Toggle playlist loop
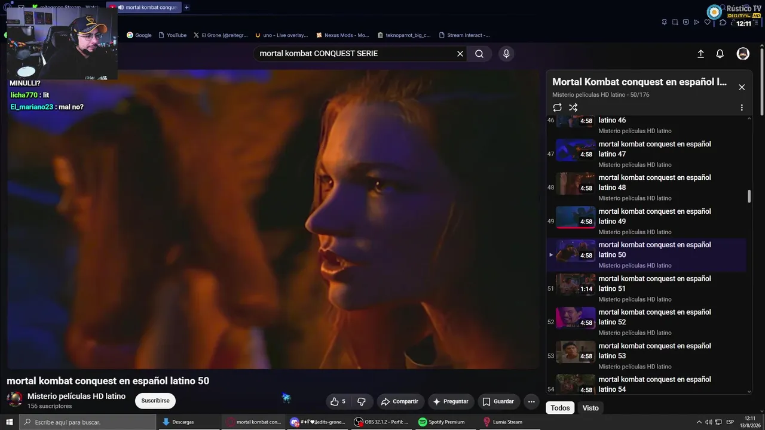 coord(557,107)
